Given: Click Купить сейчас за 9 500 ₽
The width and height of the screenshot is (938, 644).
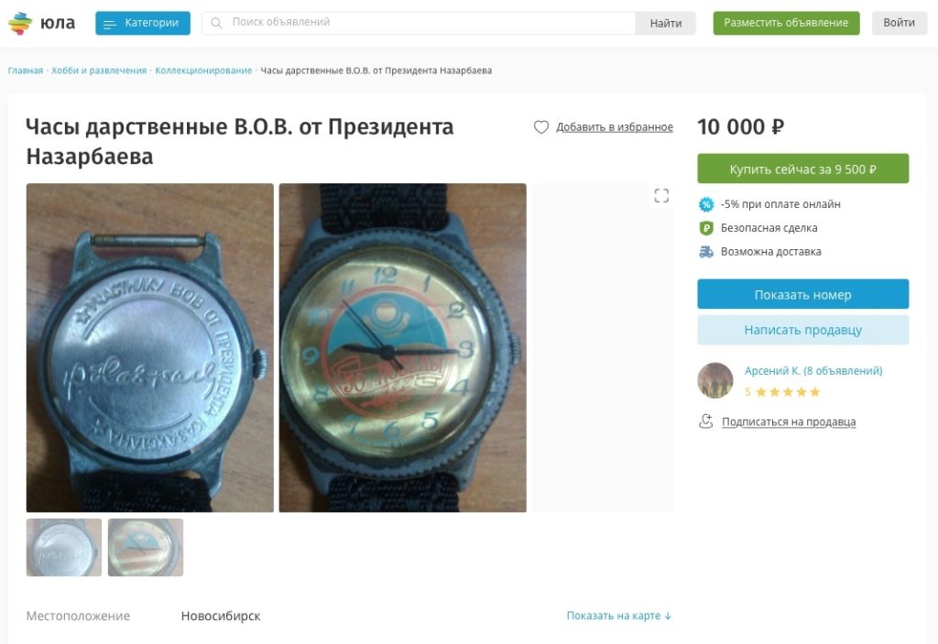Looking at the screenshot, I should pos(802,169).
